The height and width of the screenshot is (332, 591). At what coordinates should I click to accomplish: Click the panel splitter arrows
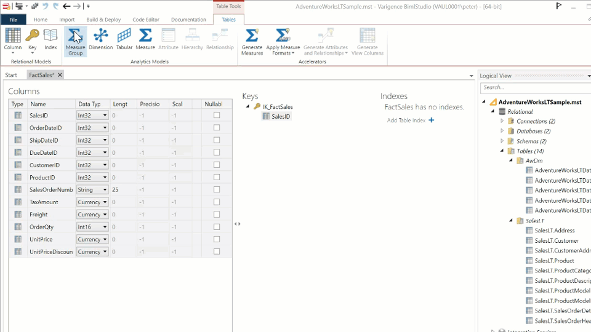pos(237,224)
